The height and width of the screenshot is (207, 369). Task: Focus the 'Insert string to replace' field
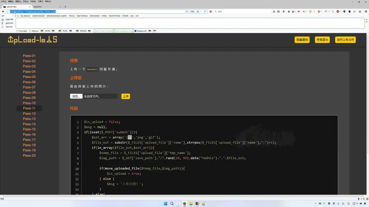104,31
